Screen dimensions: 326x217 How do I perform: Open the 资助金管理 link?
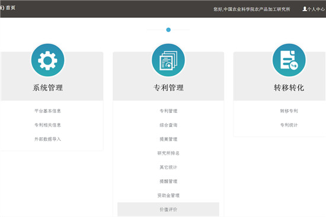tap(168, 196)
